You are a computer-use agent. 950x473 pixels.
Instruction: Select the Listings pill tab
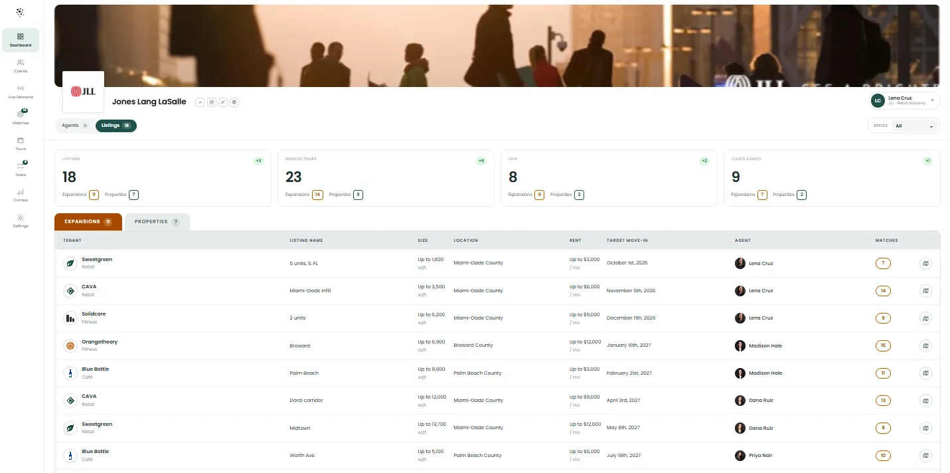(116, 126)
